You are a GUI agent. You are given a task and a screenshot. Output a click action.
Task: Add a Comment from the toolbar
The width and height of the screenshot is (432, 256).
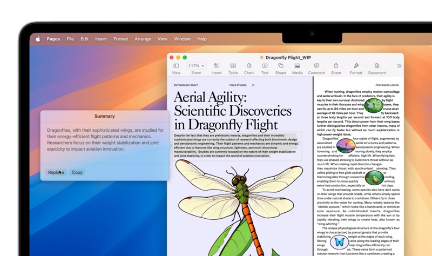point(316,65)
